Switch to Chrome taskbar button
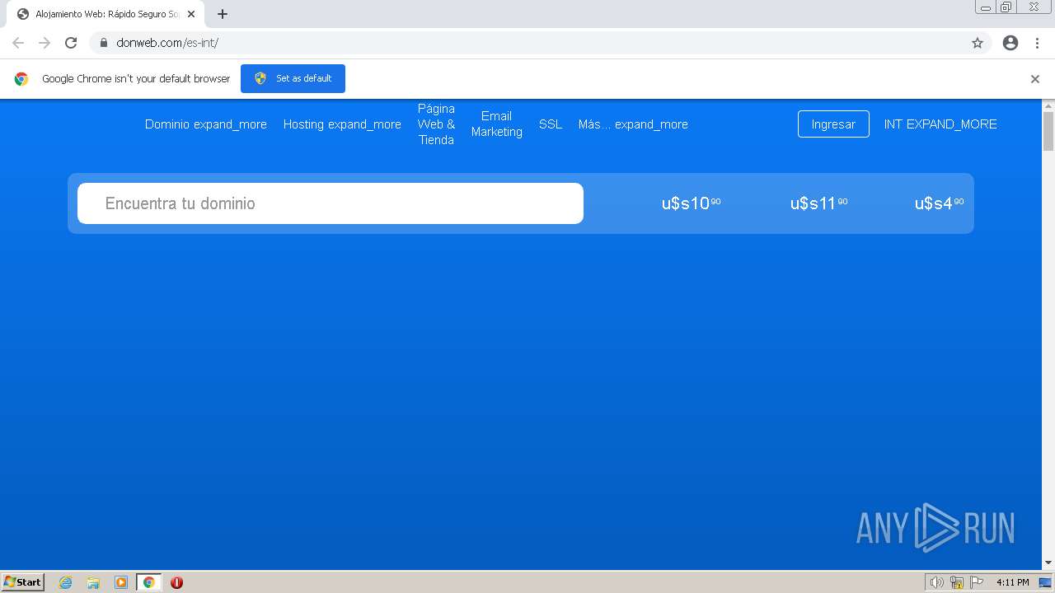 tap(148, 582)
